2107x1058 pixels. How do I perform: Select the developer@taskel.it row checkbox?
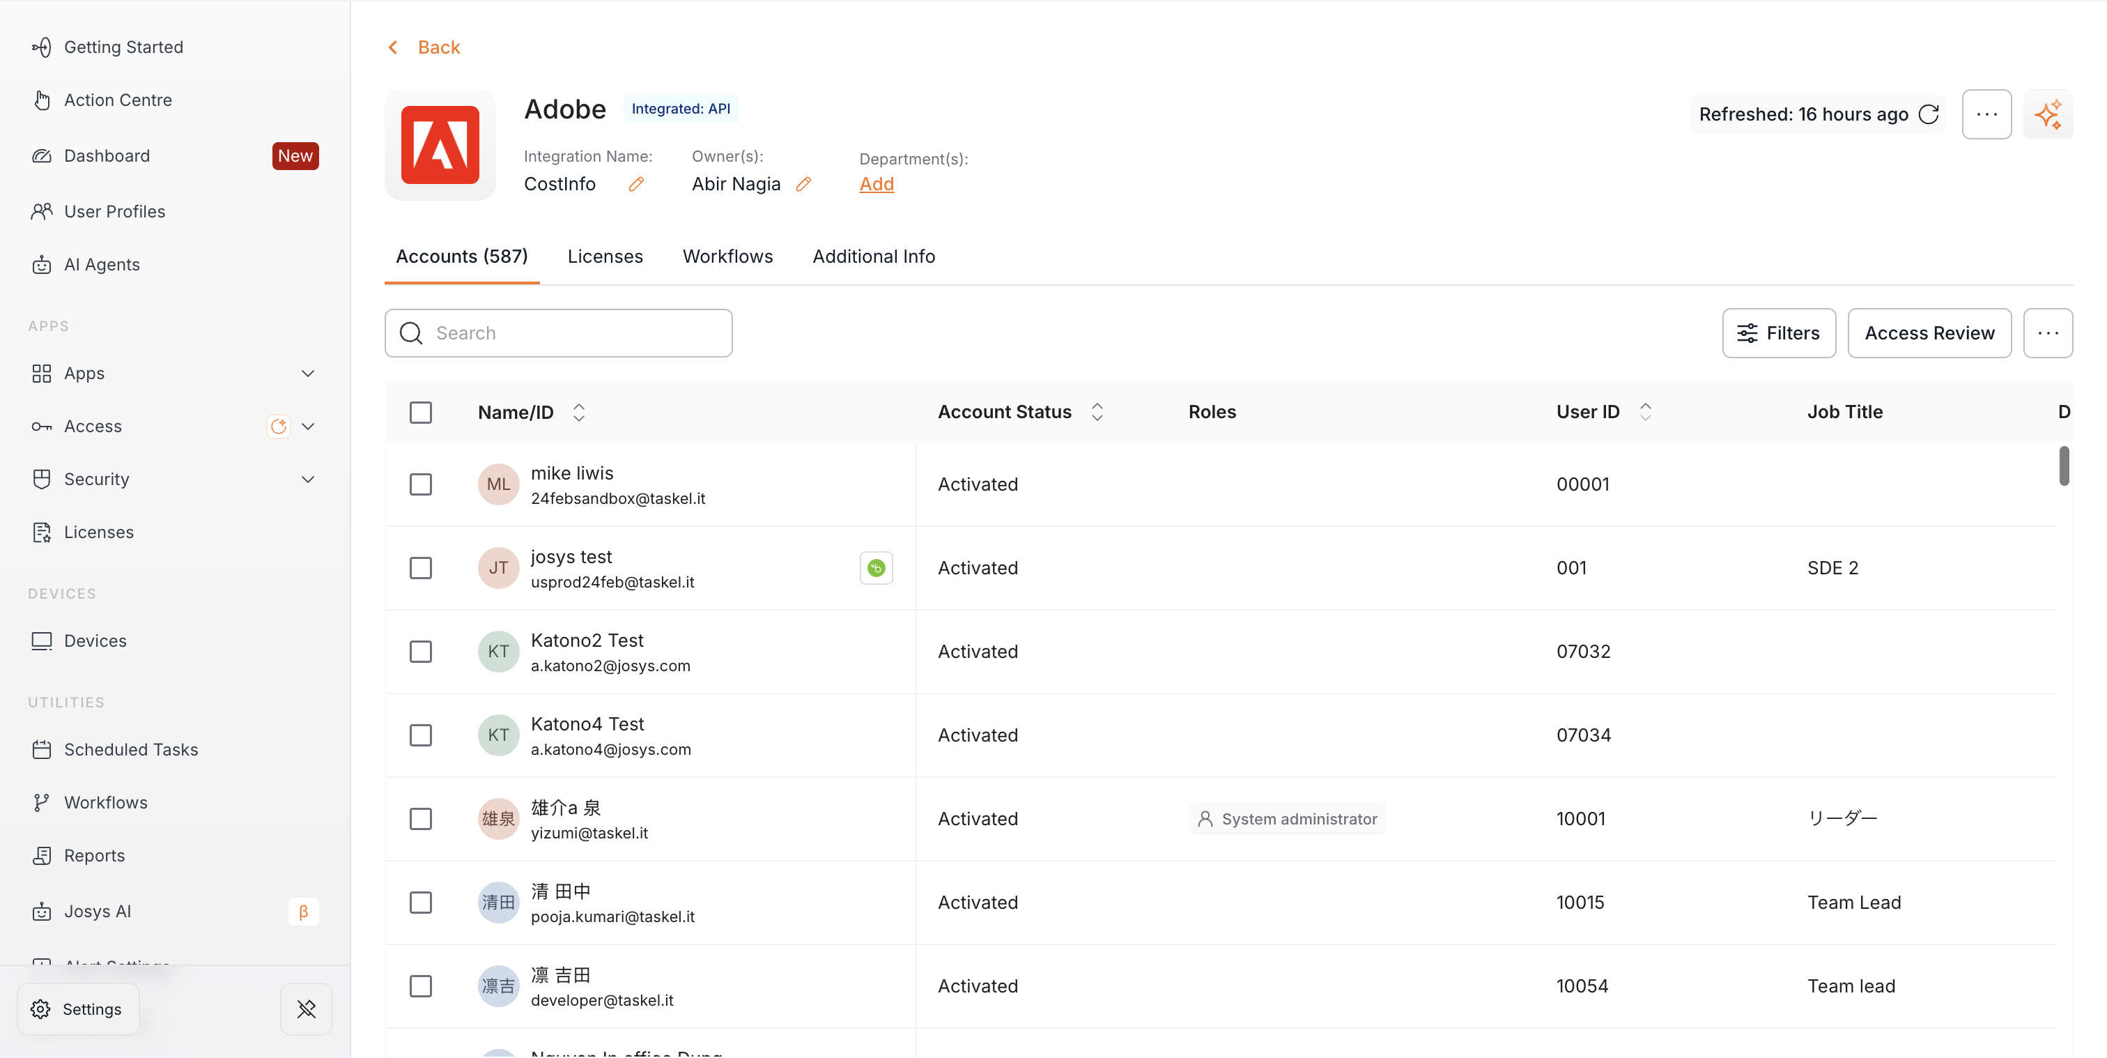[420, 986]
